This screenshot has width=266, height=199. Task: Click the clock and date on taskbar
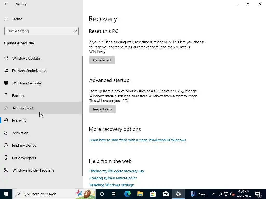pos(244,194)
